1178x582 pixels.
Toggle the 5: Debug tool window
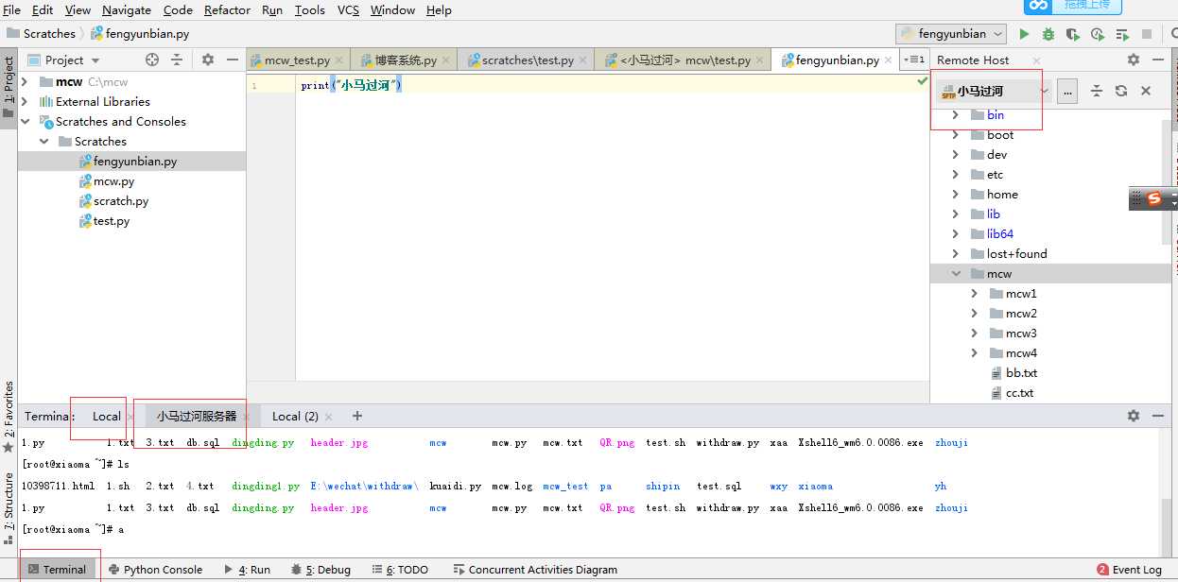click(321, 570)
